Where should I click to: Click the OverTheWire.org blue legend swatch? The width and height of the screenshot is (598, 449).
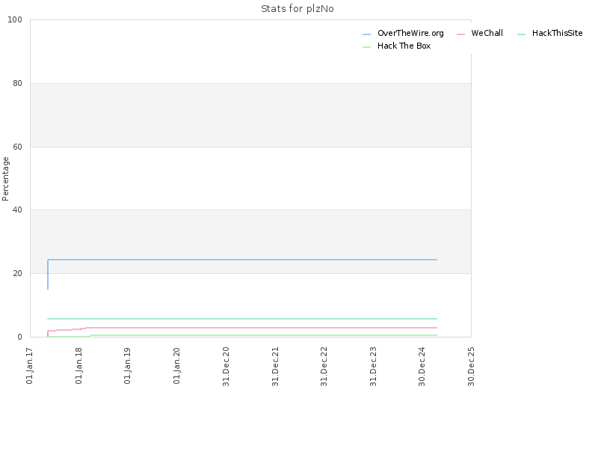366,34
